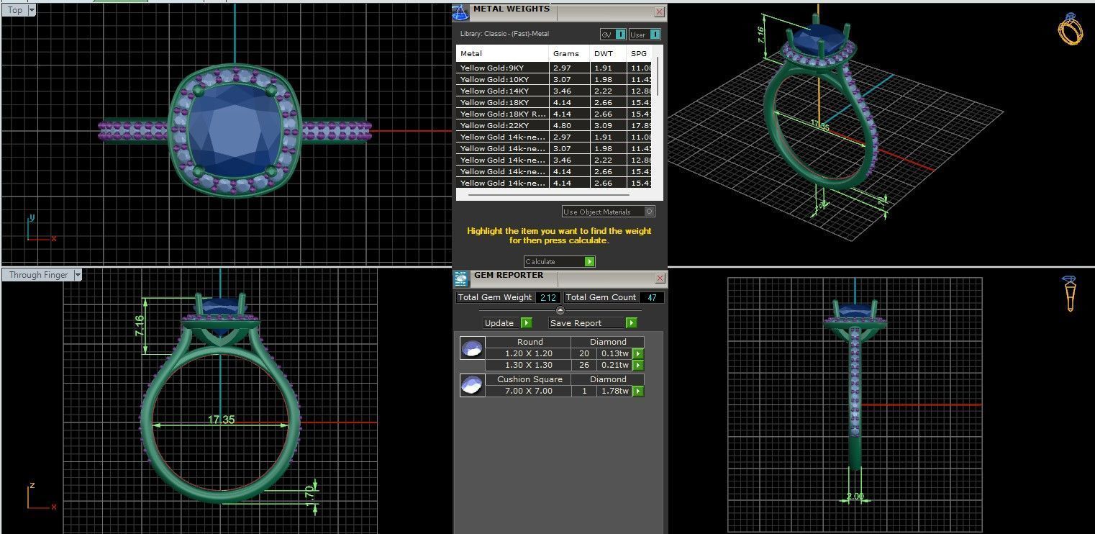The image size is (1095, 534).
Task: Click the Gem Reporter panel icon
Action: click(x=460, y=279)
